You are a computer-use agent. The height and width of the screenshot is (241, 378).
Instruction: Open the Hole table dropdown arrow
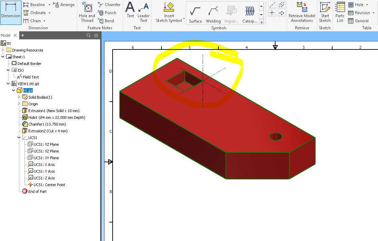[x=367, y=5]
